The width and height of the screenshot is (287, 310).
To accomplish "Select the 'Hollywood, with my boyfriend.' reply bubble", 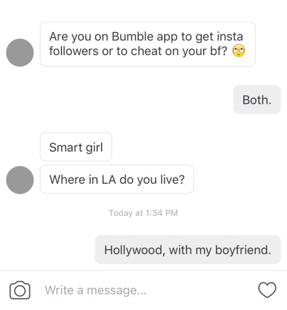I will coord(188,250).
